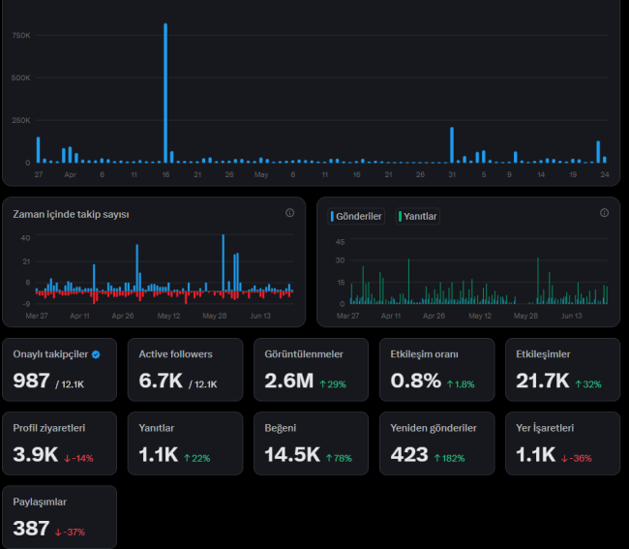The height and width of the screenshot is (549, 629).
Task: Click the bar at May 31 in top chart
Action: point(452,145)
